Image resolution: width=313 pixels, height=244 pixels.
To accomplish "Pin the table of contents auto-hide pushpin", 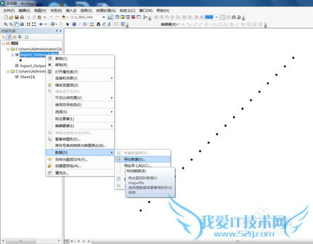I will pos(56,31).
